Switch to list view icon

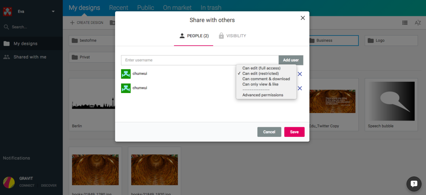[405, 23]
